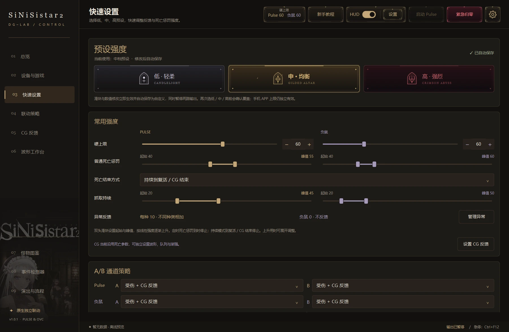Increase 负鼠 hard limit with plus
The height and width of the screenshot is (332, 509).
coord(490,144)
